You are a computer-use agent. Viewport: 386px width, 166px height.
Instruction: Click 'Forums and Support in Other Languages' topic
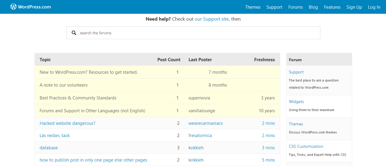(92, 111)
